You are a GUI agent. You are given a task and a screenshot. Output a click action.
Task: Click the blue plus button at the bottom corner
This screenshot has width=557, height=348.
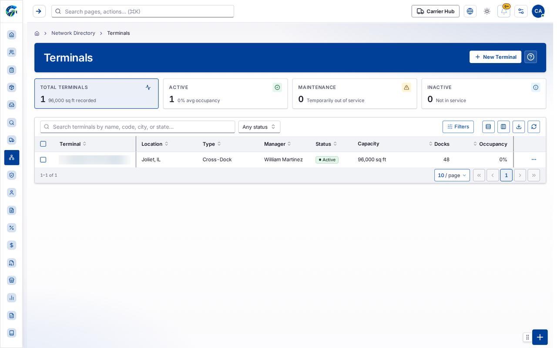540,337
